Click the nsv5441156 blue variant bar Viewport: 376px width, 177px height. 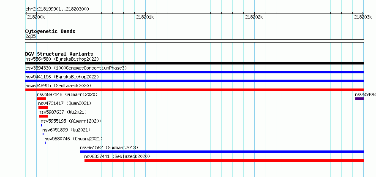tap(194, 81)
